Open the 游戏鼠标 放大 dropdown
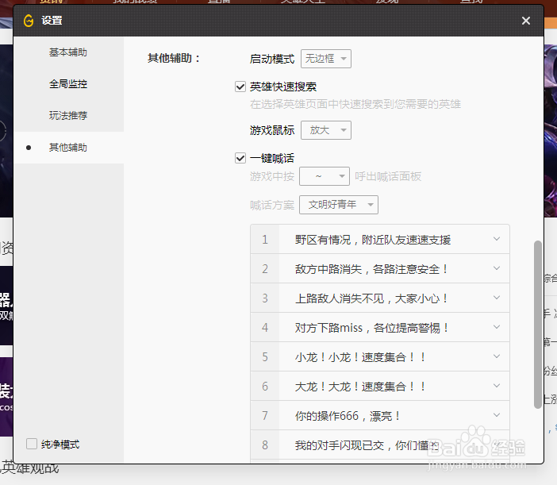The height and width of the screenshot is (485, 557). tap(326, 130)
